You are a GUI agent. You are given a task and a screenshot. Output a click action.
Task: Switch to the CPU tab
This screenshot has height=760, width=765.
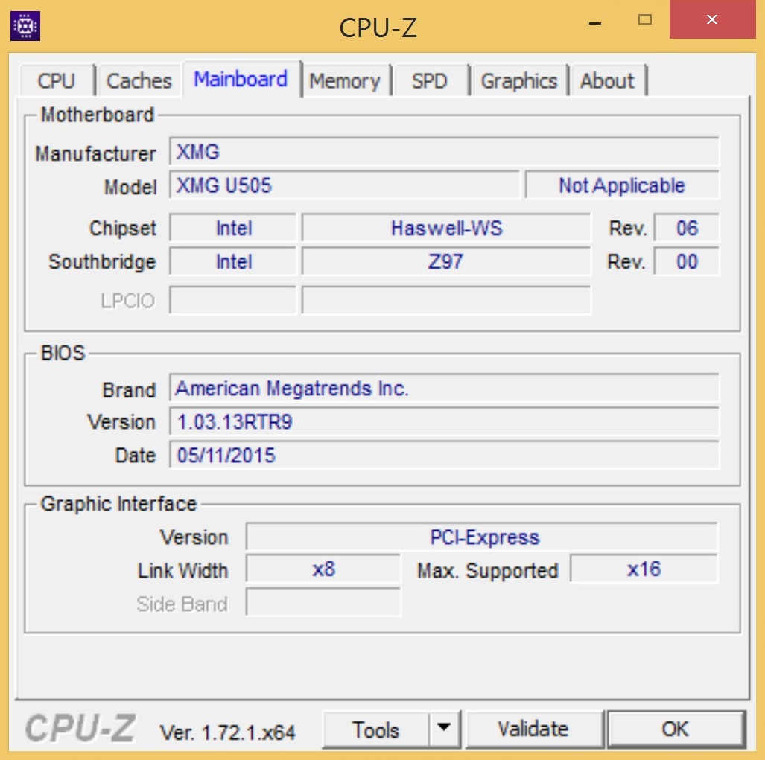(57, 80)
